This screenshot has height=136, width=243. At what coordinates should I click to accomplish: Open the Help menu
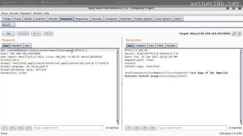click(46, 14)
